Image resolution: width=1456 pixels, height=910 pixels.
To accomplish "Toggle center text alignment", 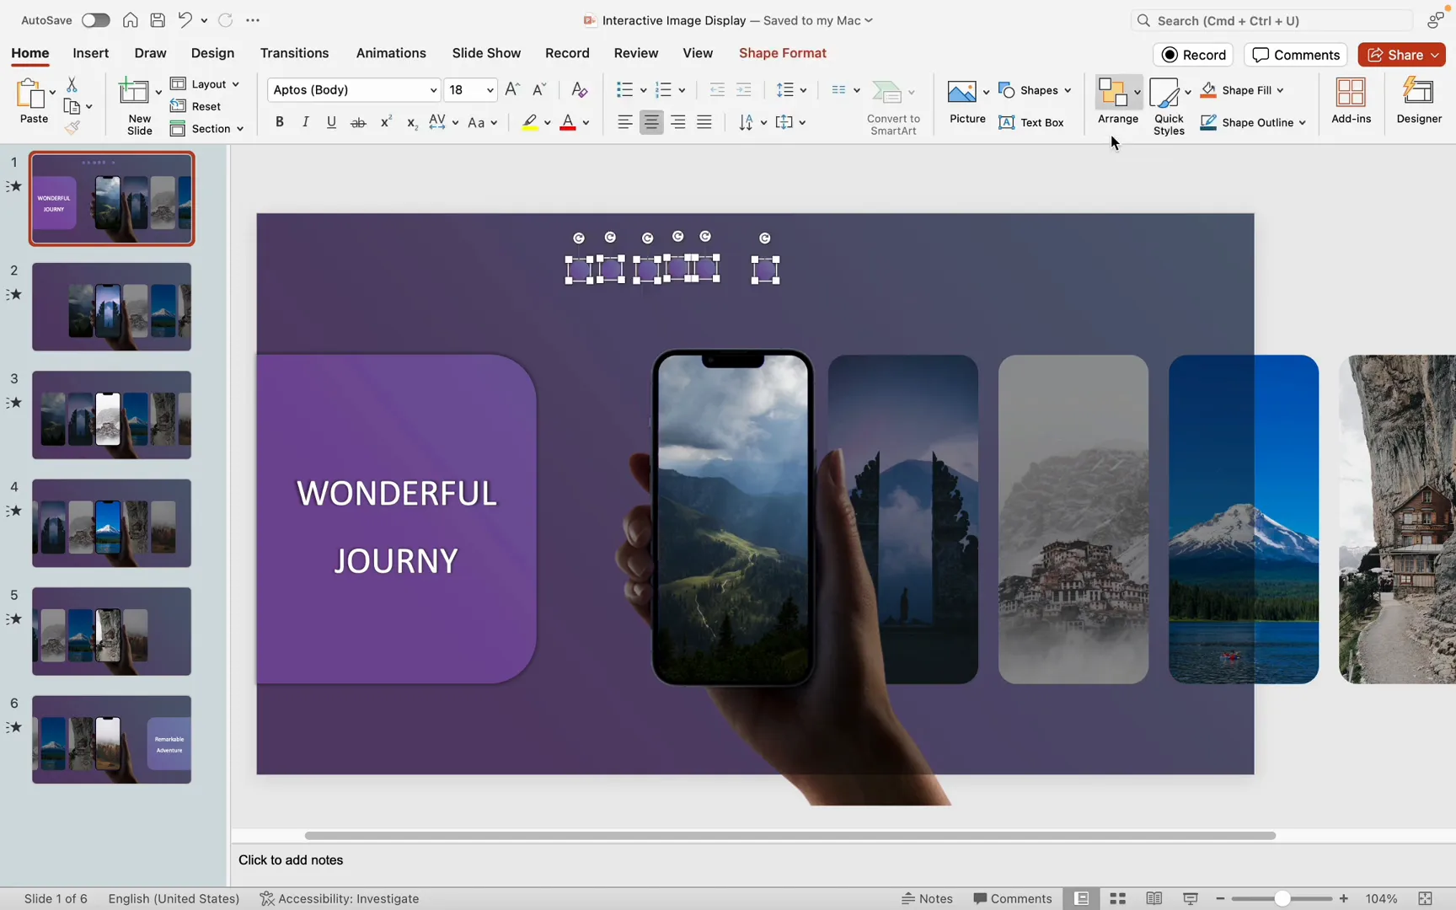I will (x=651, y=123).
